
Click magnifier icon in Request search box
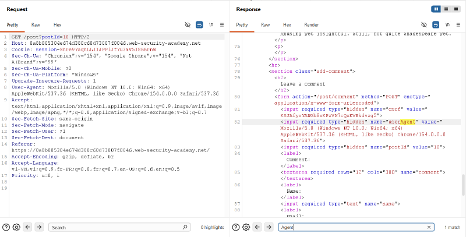[x=185, y=227]
